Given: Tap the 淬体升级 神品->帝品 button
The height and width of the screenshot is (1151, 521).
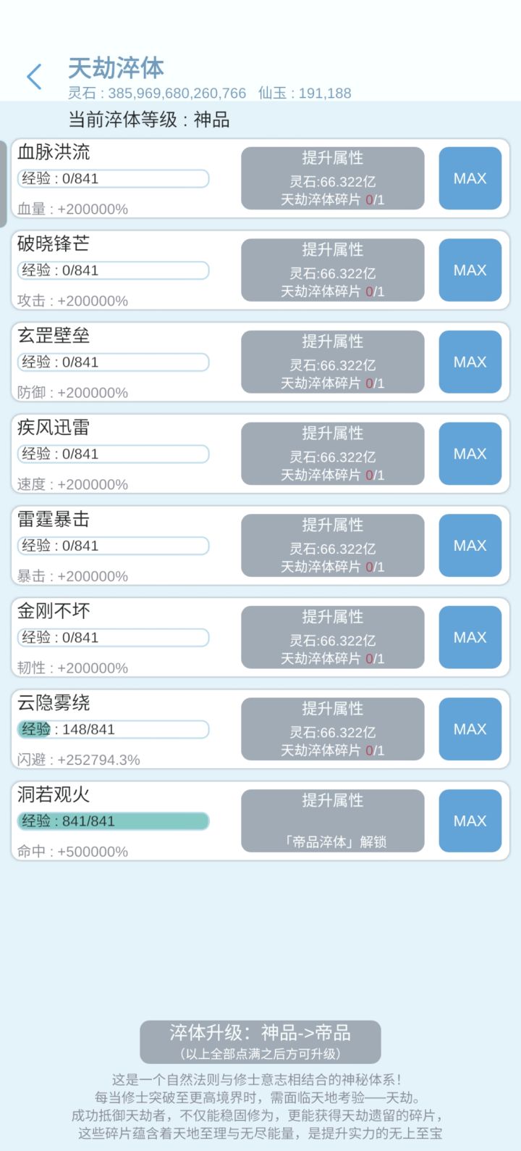Looking at the screenshot, I should [260, 1042].
